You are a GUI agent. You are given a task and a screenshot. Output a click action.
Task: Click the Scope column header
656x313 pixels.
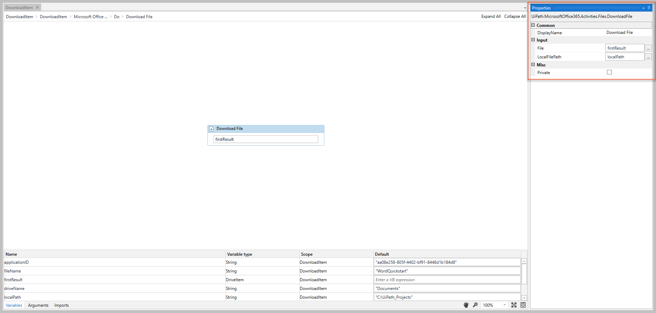336,254
